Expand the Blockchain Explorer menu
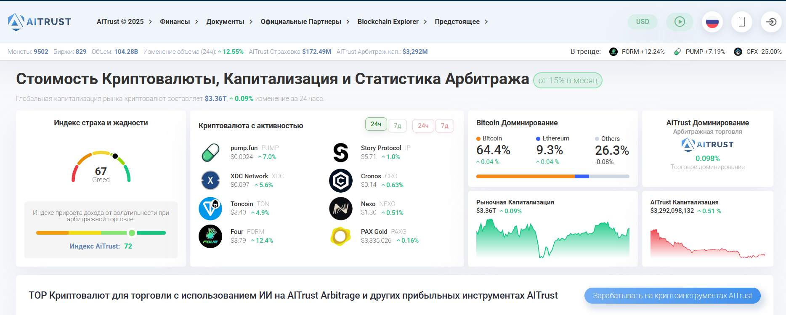 tap(392, 22)
